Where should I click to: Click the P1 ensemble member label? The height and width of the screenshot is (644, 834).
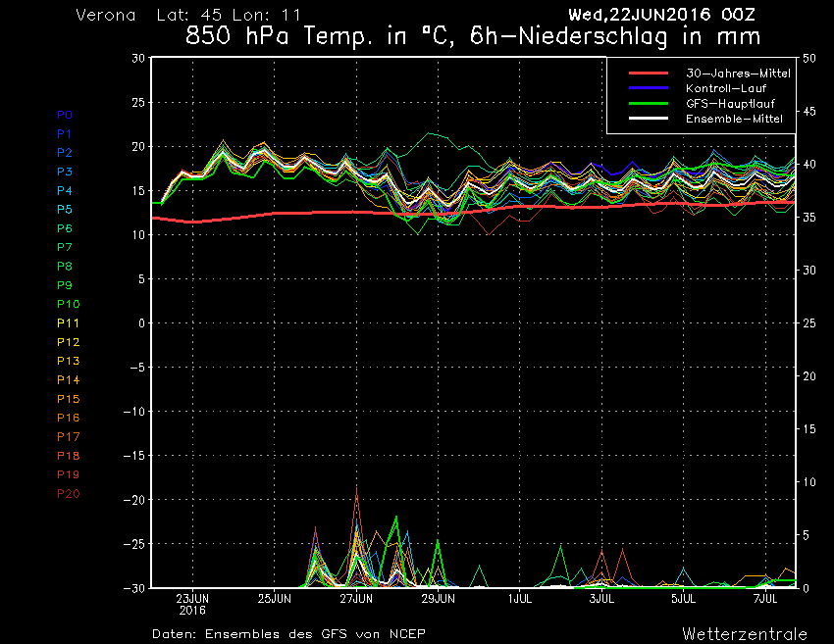[65, 134]
